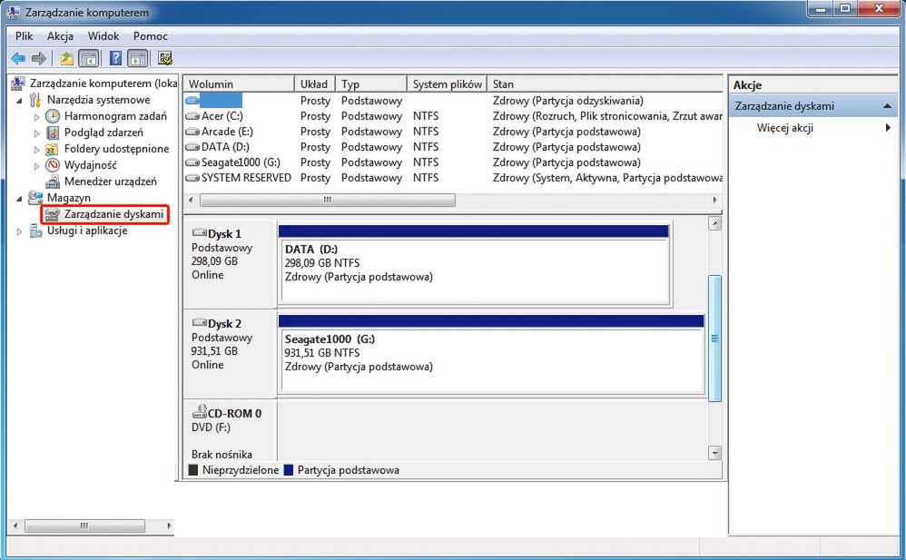Click the tree pane scroll-right arrow
The height and width of the screenshot is (560, 906).
(169, 526)
